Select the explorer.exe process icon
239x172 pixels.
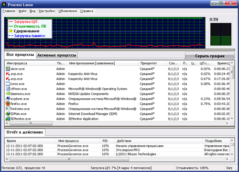click(x=8, y=99)
